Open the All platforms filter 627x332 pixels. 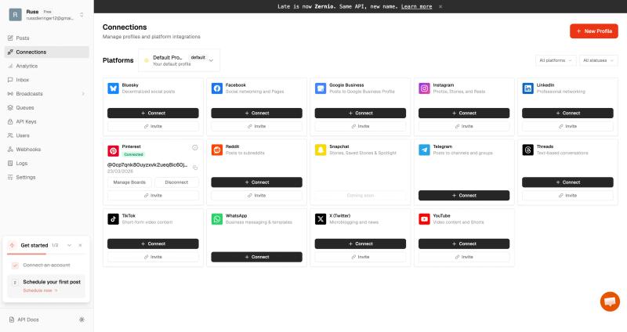pos(556,60)
